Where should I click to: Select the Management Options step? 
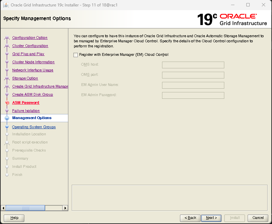coord(32,118)
